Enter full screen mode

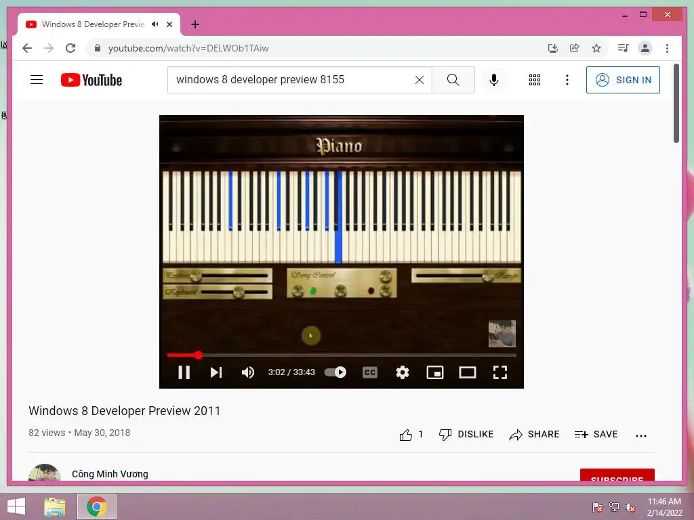(x=500, y=372)
